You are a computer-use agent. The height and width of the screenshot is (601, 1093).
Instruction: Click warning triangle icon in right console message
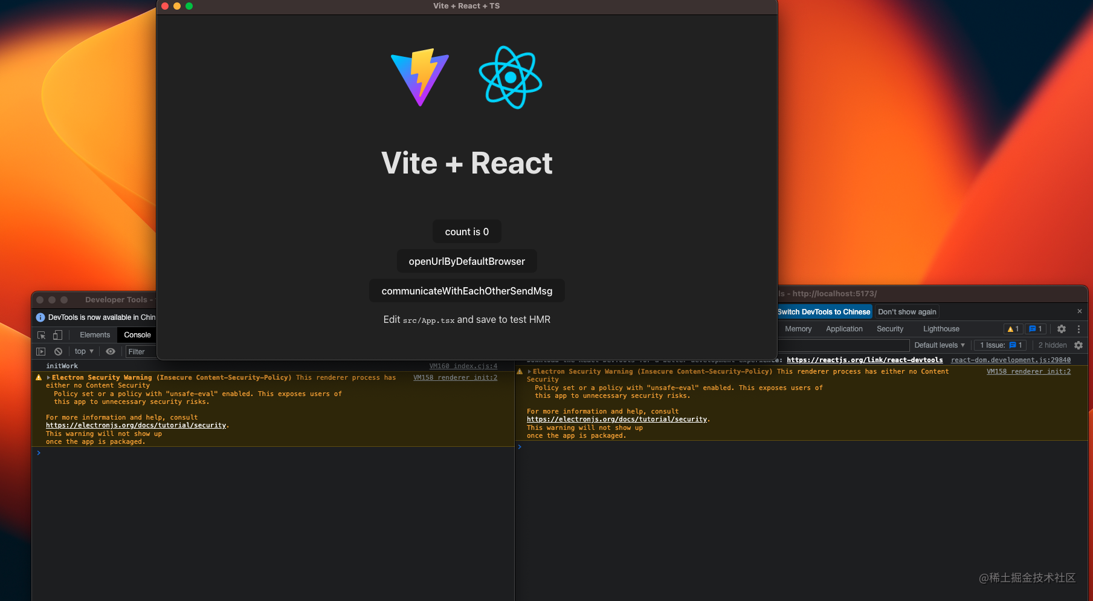520,371
